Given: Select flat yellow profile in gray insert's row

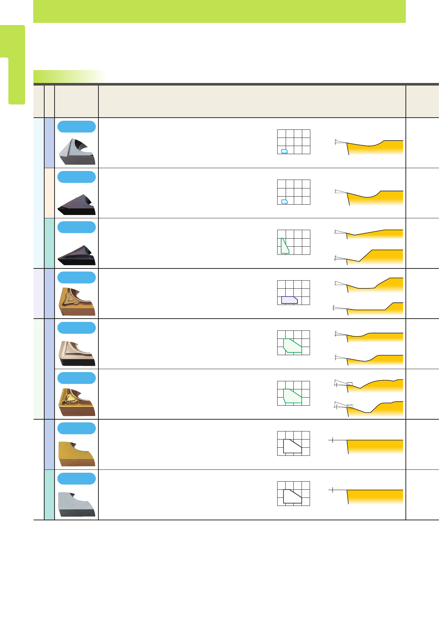Looking at the screenshot, I should [x=366, y=496].
